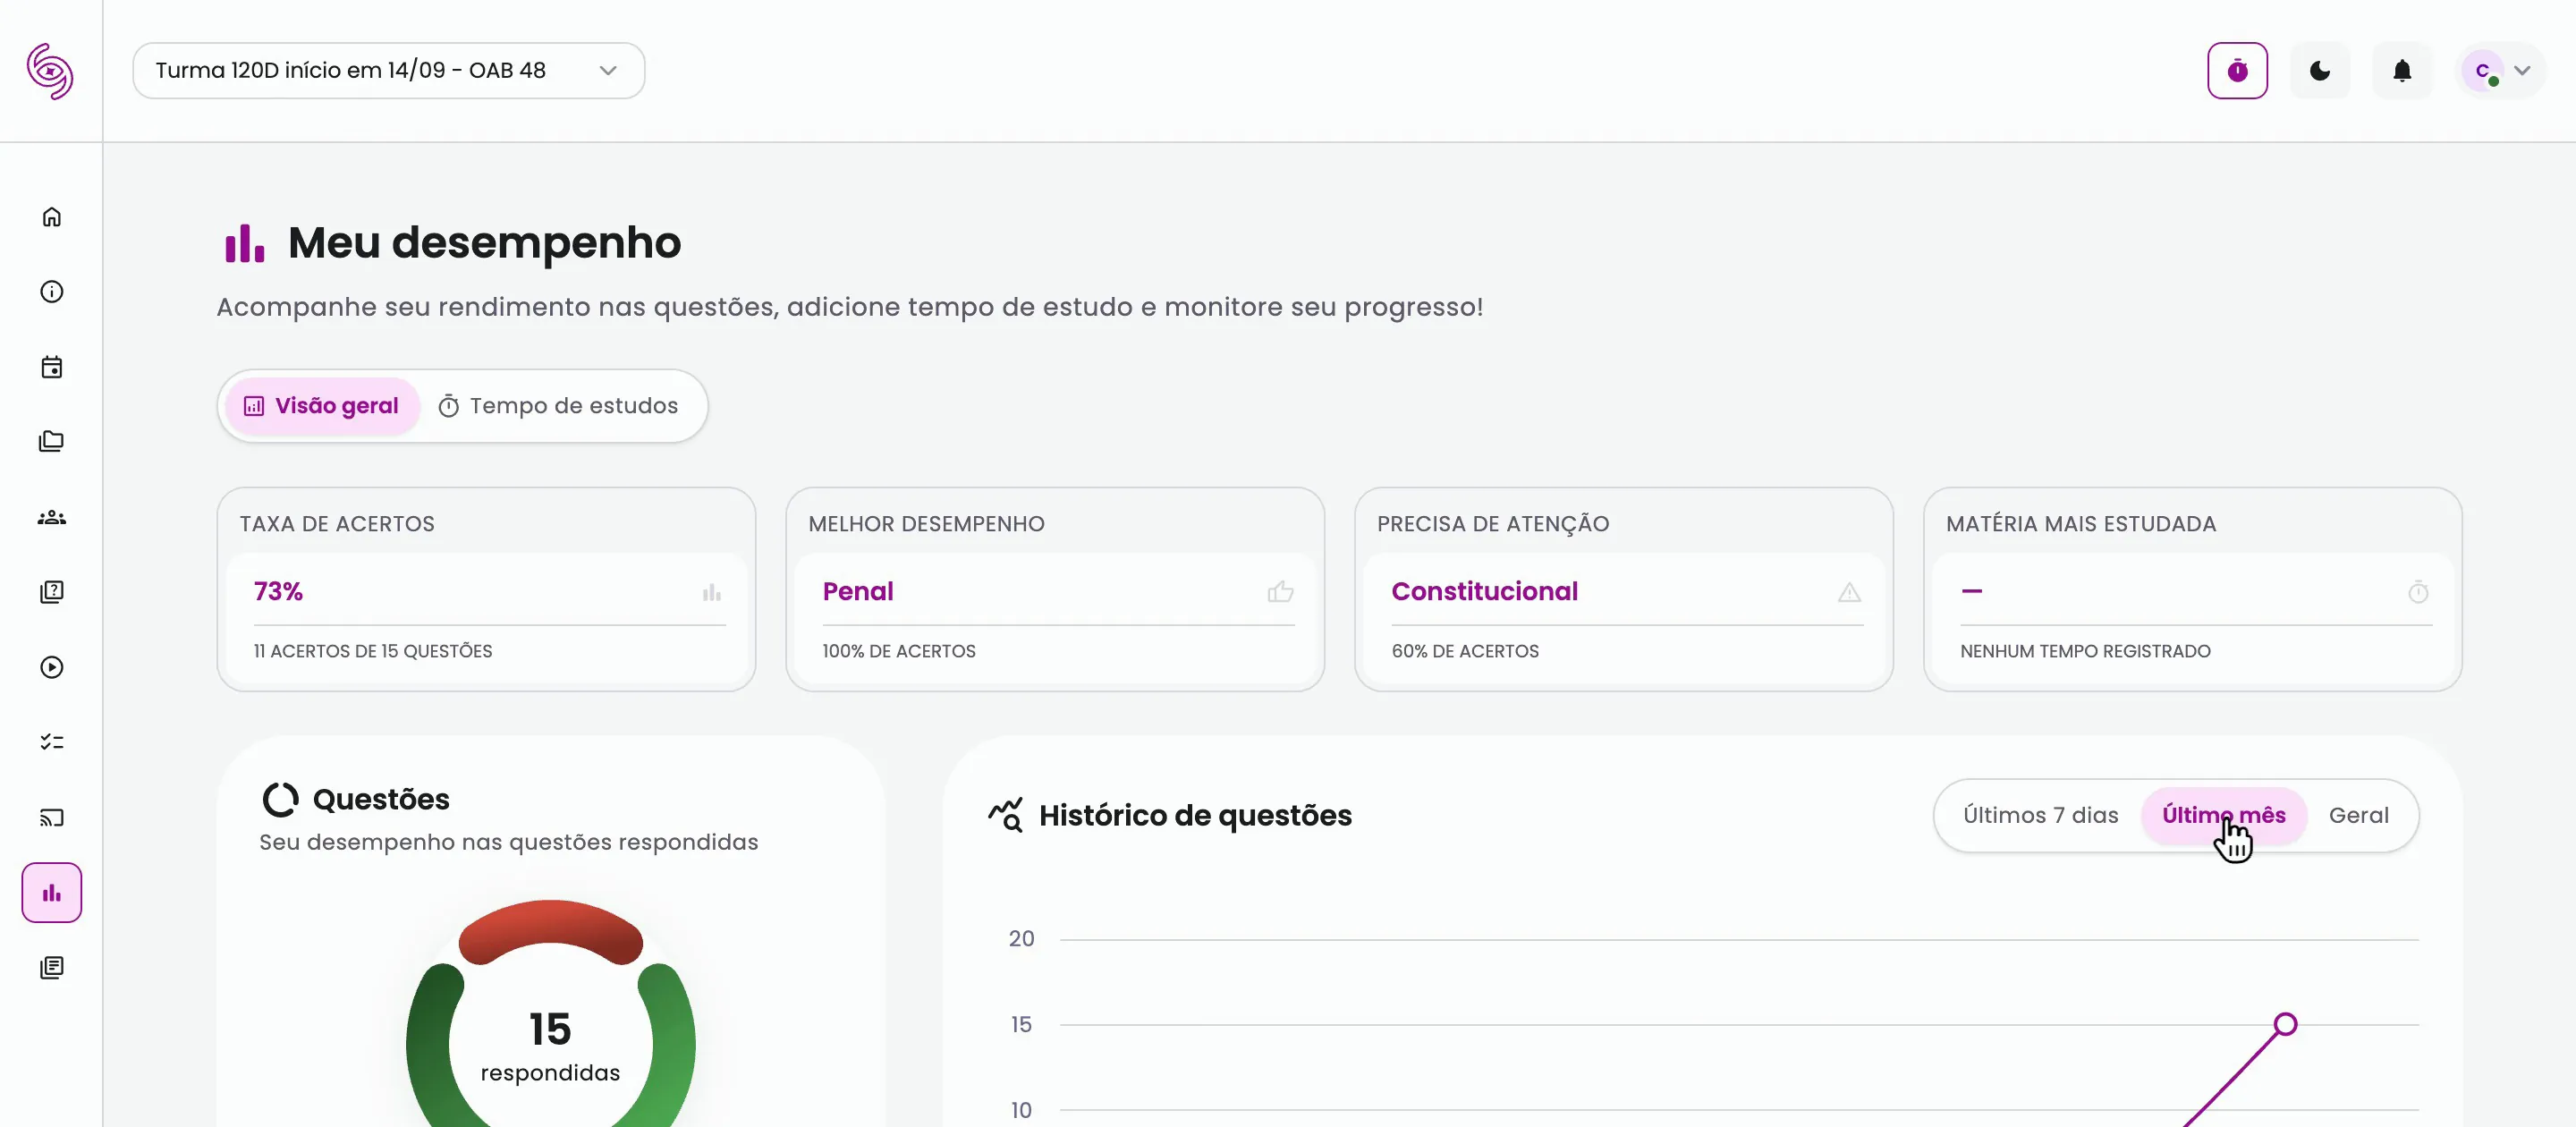
Task: Click warning triangle icon in Precisa de Atenção card
Action: point(1849,592)
